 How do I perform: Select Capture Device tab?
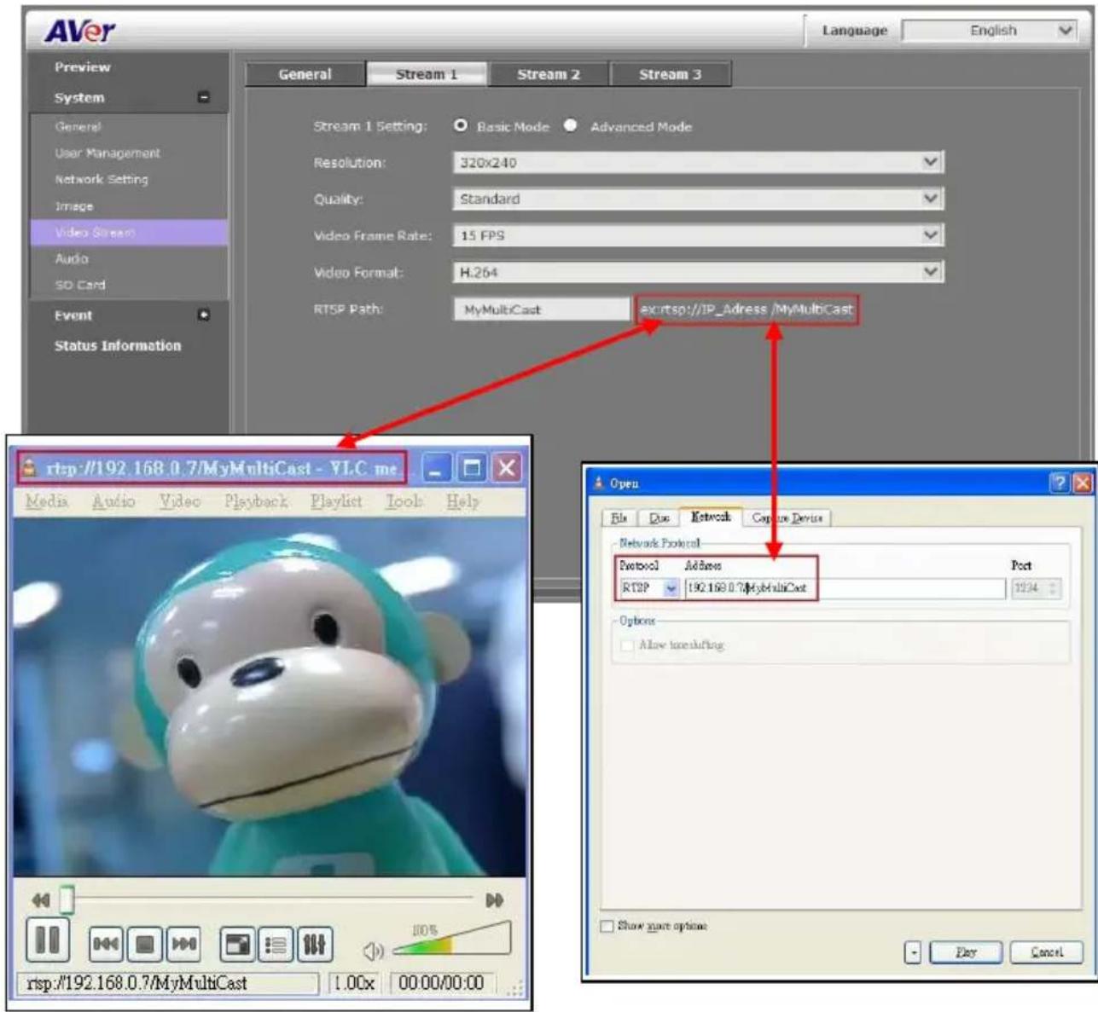787,518
